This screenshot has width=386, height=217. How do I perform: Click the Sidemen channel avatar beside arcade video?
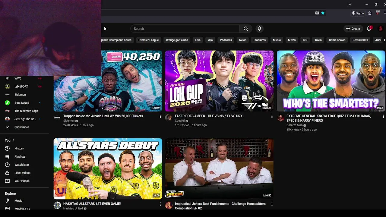tap(57, 118)
